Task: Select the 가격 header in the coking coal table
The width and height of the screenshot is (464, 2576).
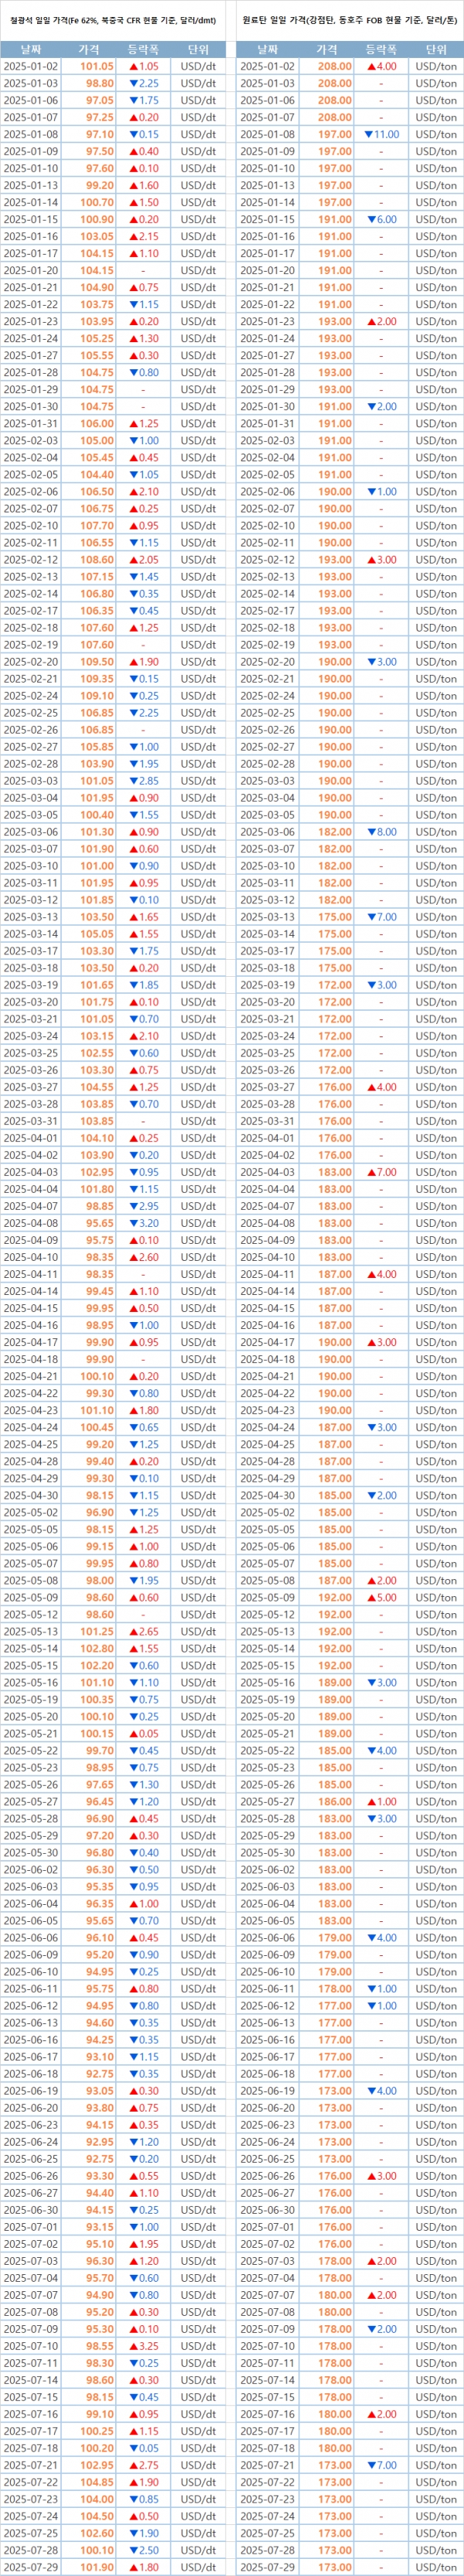Action: coord(327,49)
